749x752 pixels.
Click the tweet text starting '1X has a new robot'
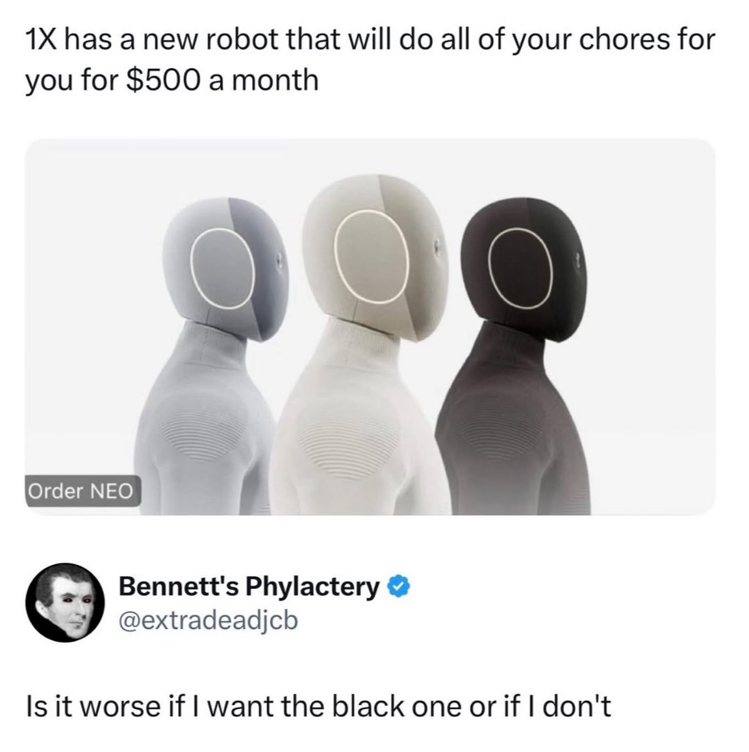370,59
